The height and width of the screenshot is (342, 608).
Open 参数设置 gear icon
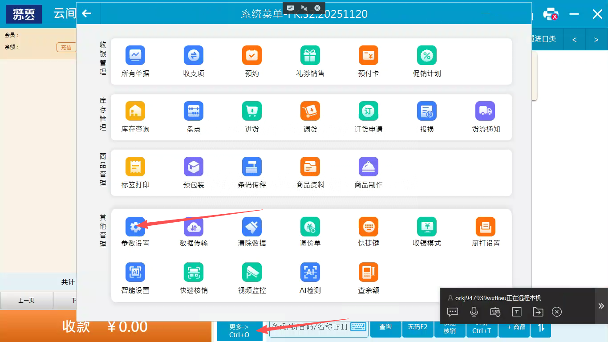tap(135, 227)
